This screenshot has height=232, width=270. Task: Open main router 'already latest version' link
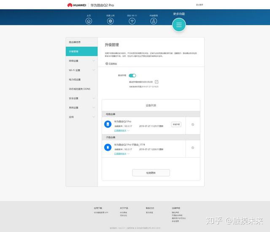(120, 131)
